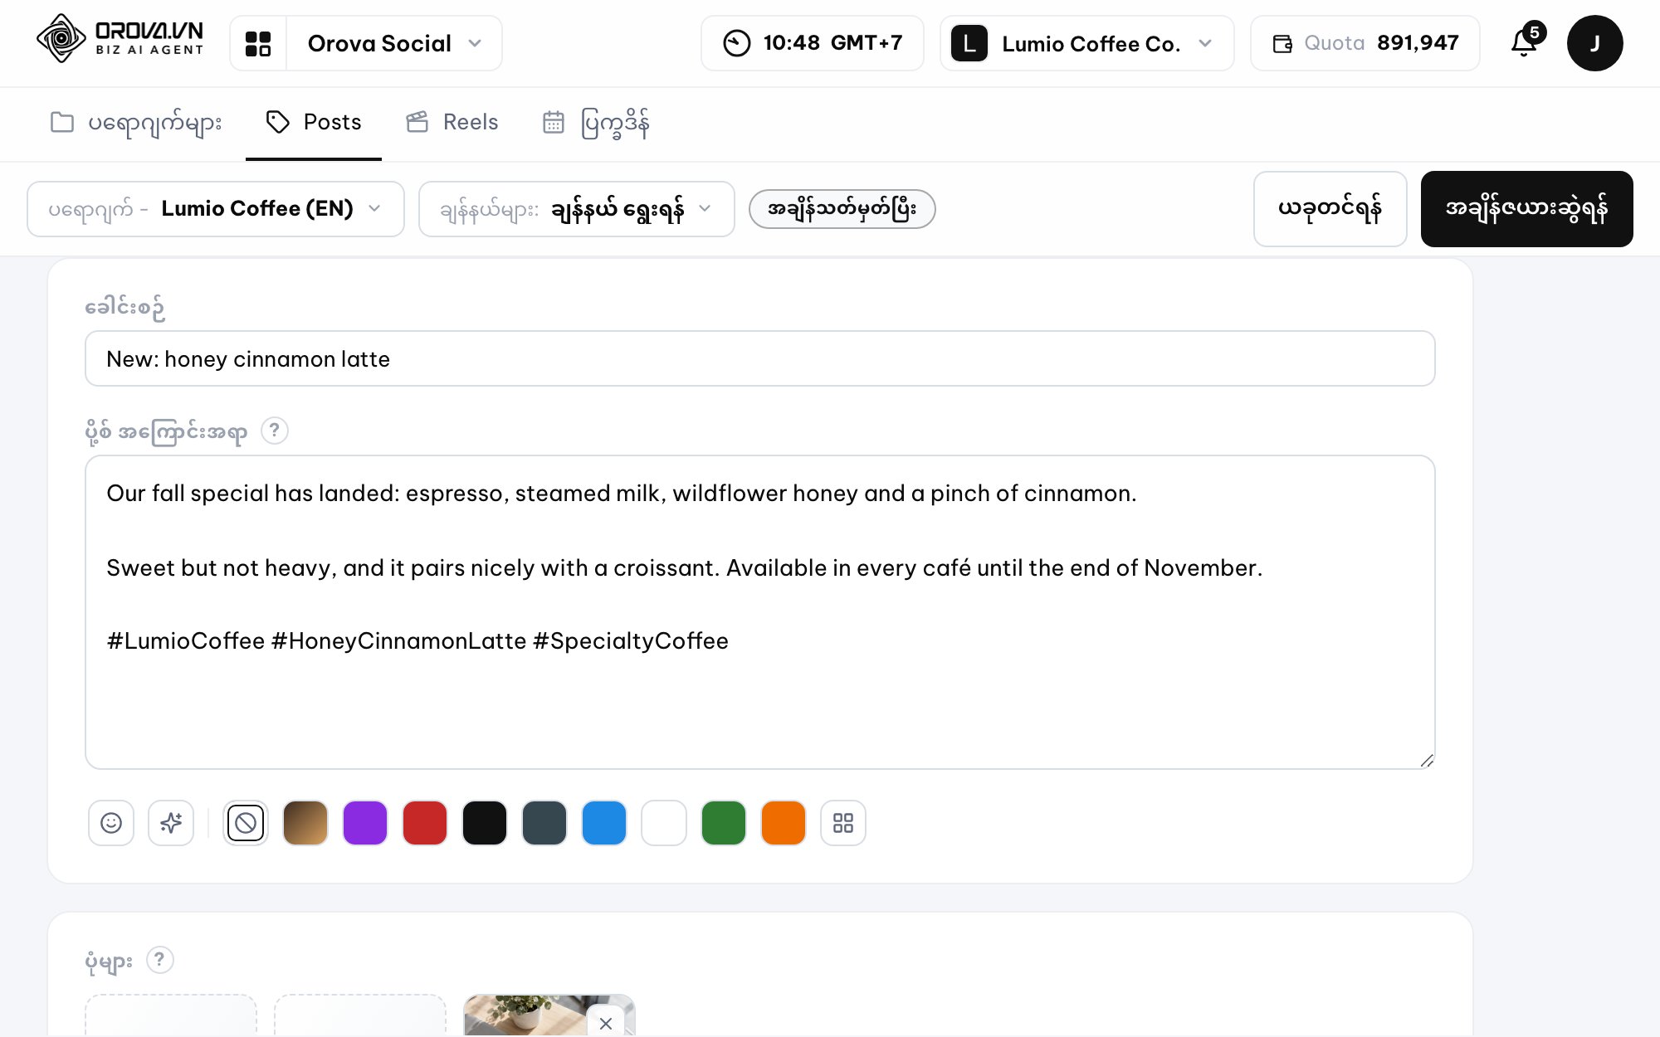
Task: Open the pages tab with folder icon
Action: [x=136, y=123]
